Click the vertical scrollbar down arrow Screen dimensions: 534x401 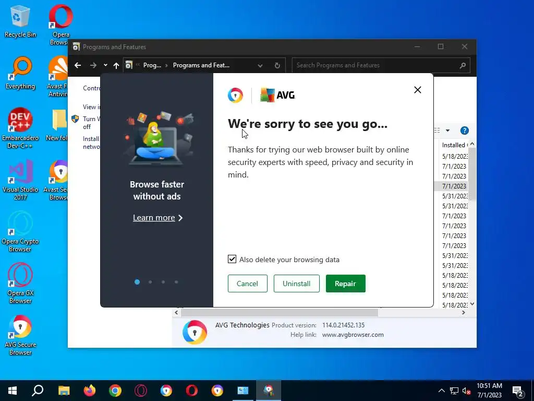pyautogui.click(x=472, y=304)
